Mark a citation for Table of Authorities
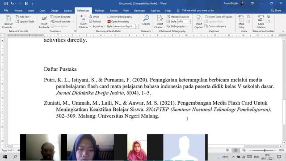This screenshot has height=161, width=286. 261,22
